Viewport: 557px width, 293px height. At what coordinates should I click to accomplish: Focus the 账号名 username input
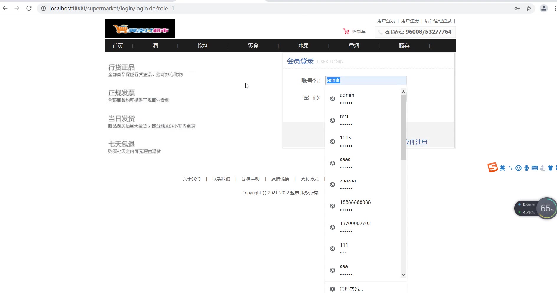pos(366,80)
